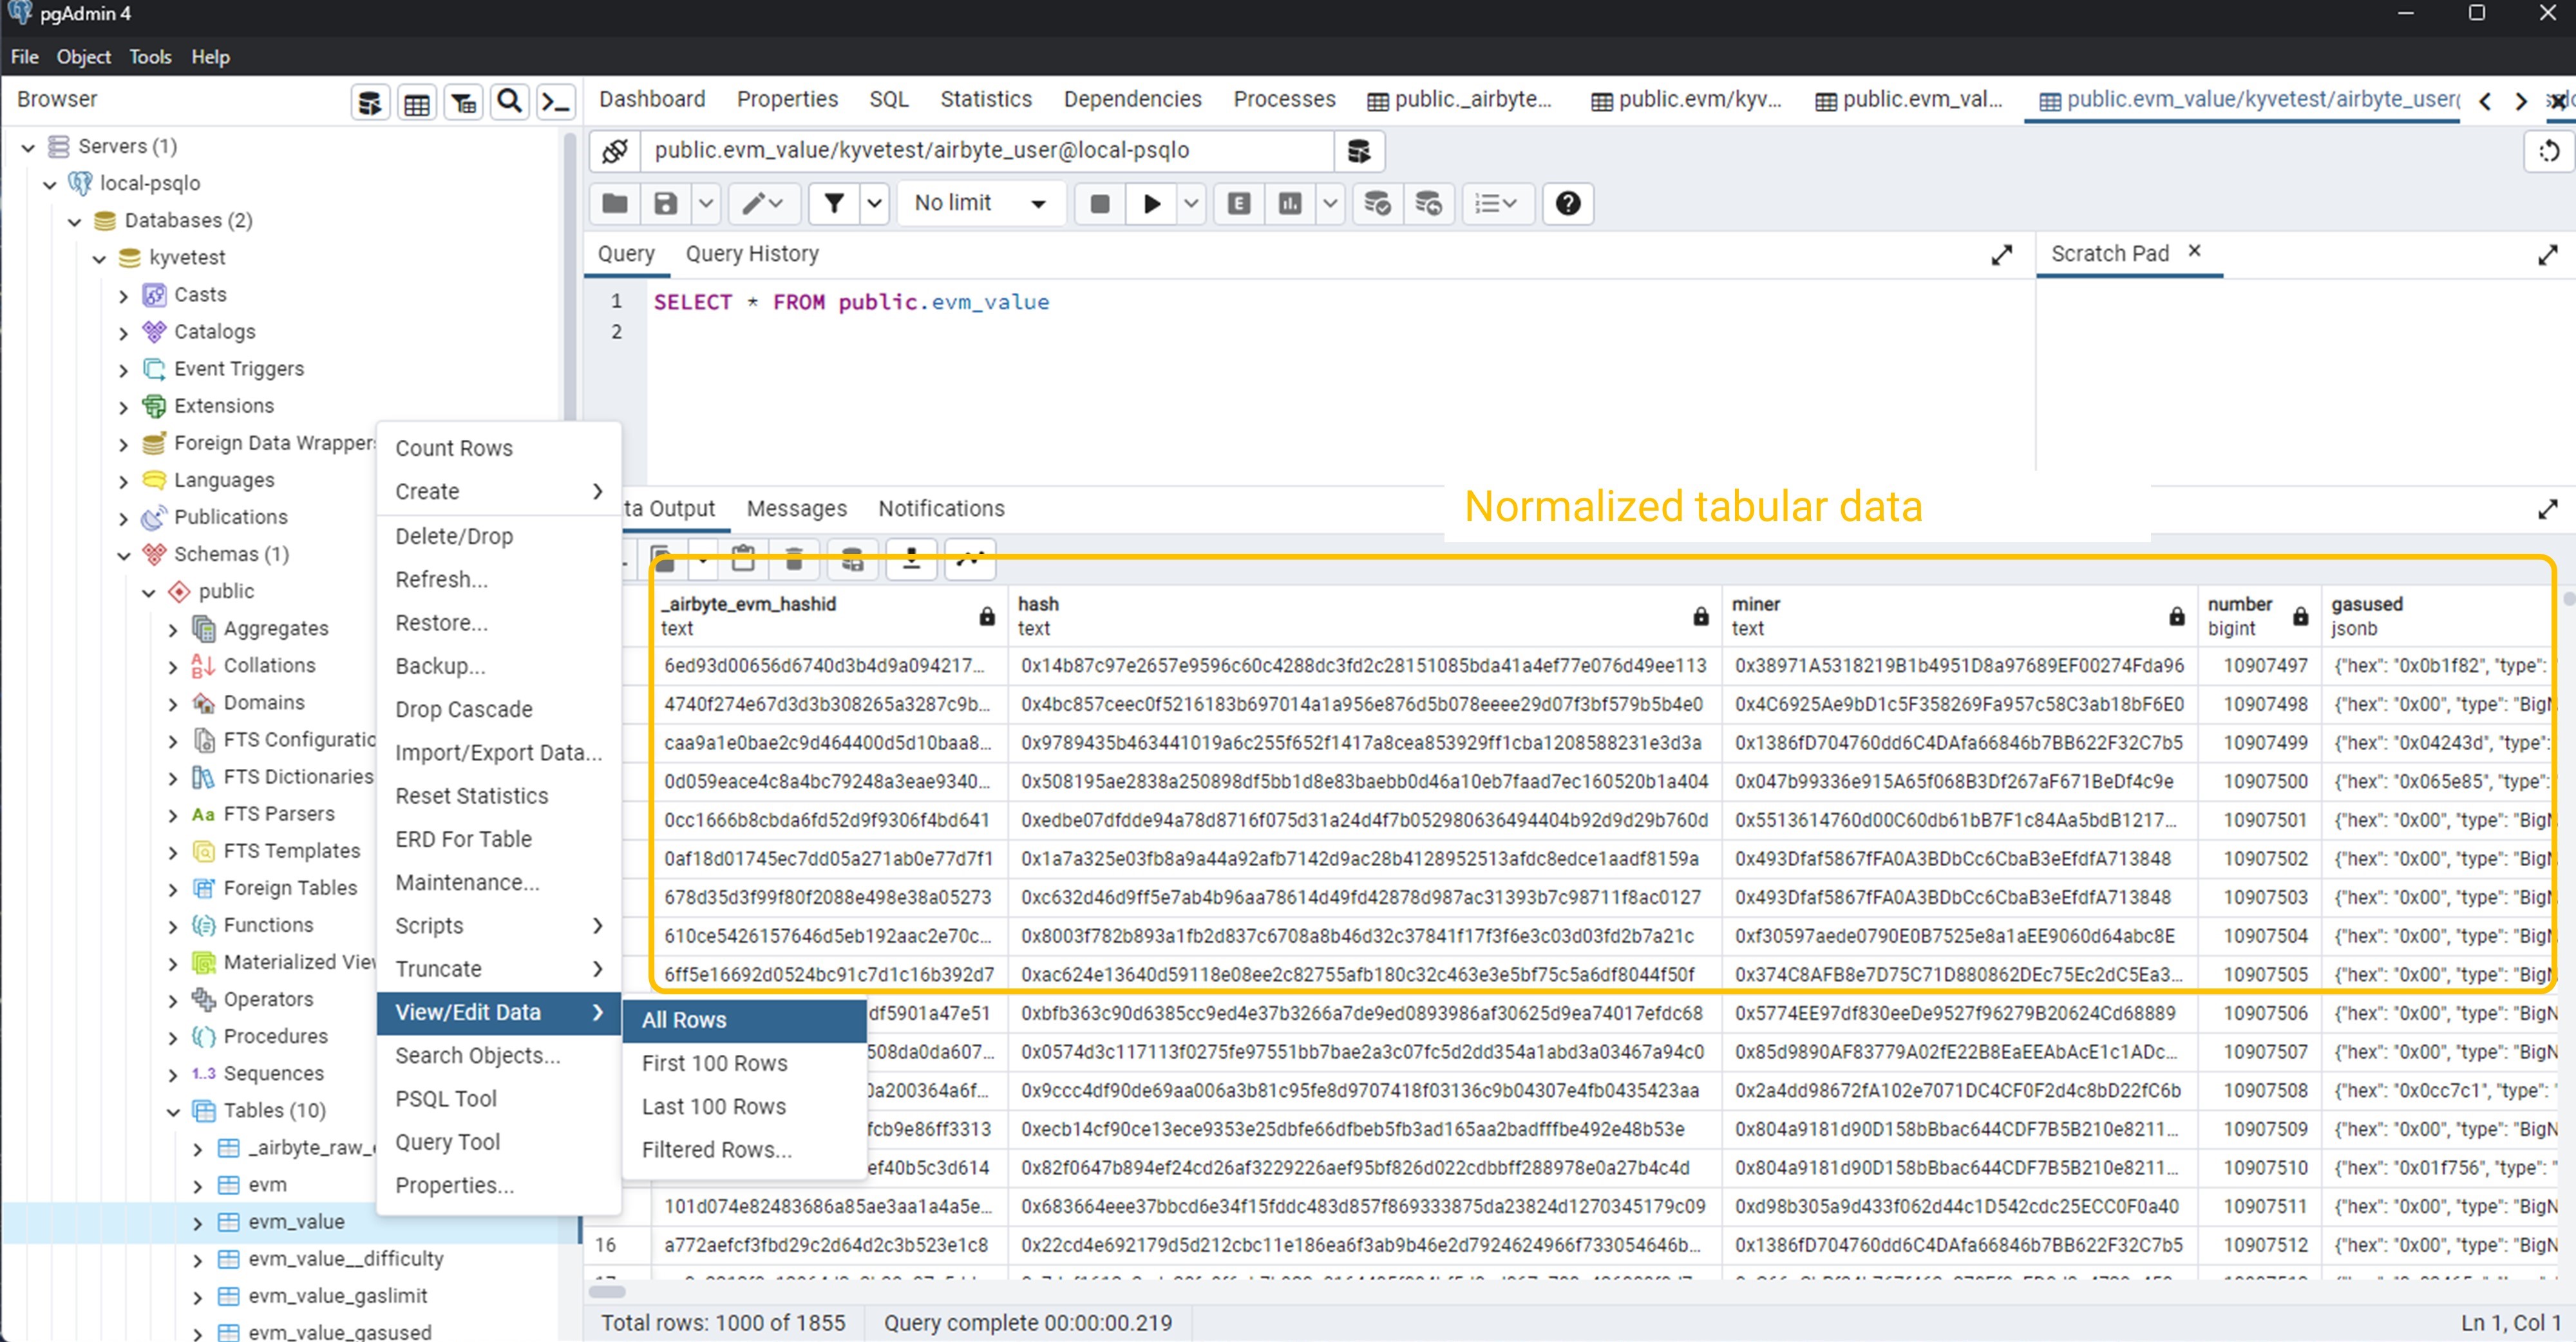Open the filter options dropdown arrow
Image resolution: width=2576 pixels, height=1342 pixels.
[x=874, y=204]
